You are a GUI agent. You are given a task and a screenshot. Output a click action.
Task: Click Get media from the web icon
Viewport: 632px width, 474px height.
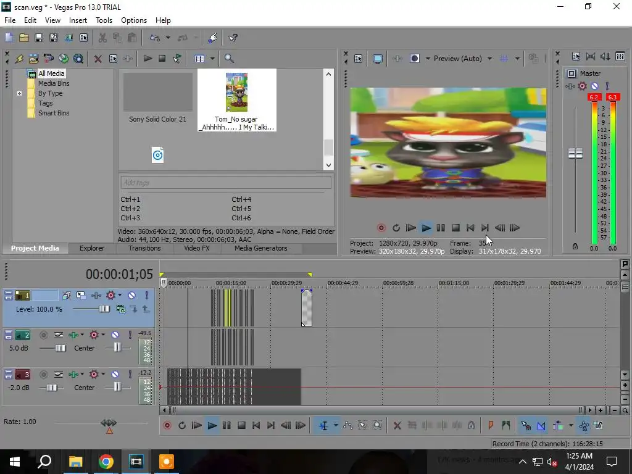(78, 59)
